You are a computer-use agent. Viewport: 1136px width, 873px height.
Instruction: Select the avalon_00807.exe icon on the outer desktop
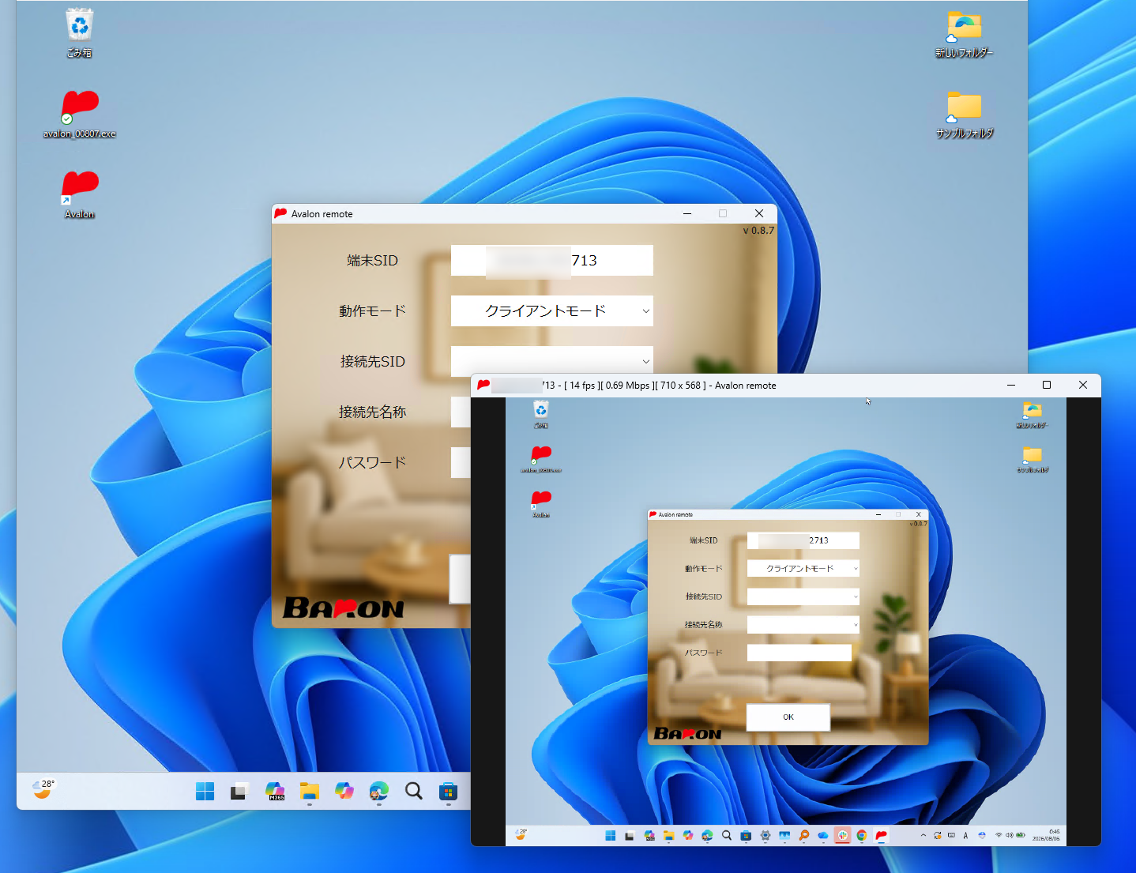point(79,115)
